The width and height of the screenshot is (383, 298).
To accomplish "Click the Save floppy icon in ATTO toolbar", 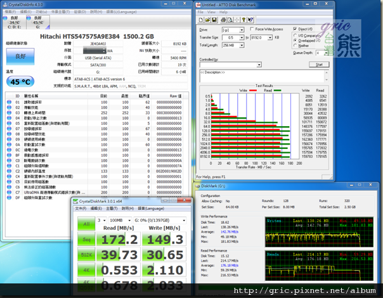I will [214, 20].
